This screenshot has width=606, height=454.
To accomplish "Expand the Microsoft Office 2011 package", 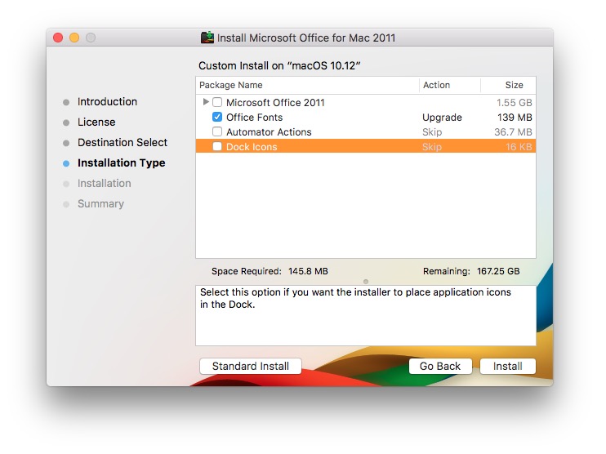I will [x=206, y=102].
